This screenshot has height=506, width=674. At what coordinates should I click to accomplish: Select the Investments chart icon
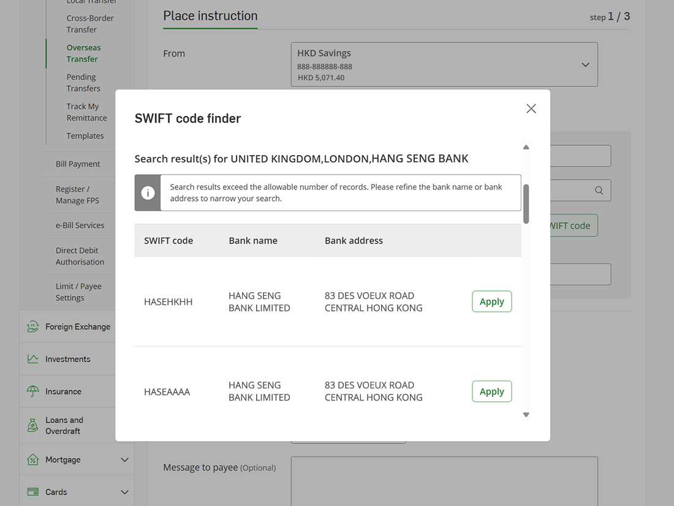point(33,358)
